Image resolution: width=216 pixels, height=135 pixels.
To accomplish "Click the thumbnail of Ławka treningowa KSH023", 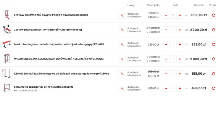I will point(7,44).
